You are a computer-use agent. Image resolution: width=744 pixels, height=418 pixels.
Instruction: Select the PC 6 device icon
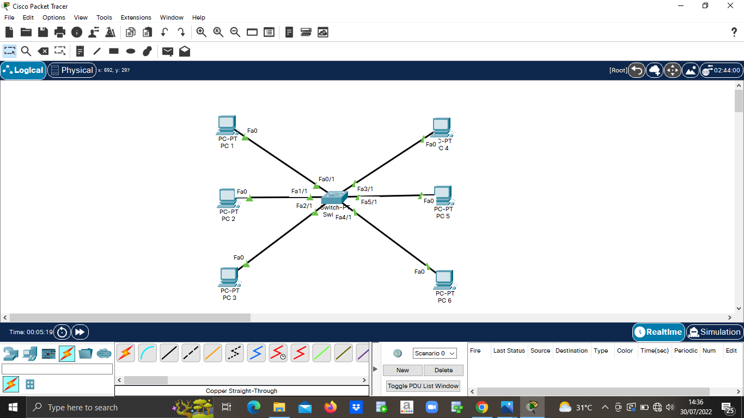(445, 280)
